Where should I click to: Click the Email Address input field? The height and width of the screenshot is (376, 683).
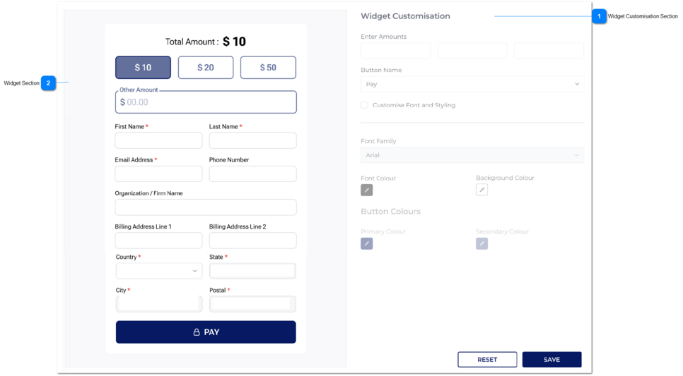158,174
